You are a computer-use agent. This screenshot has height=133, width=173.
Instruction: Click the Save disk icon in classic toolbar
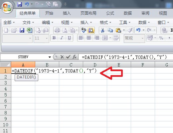click(22, 30)
